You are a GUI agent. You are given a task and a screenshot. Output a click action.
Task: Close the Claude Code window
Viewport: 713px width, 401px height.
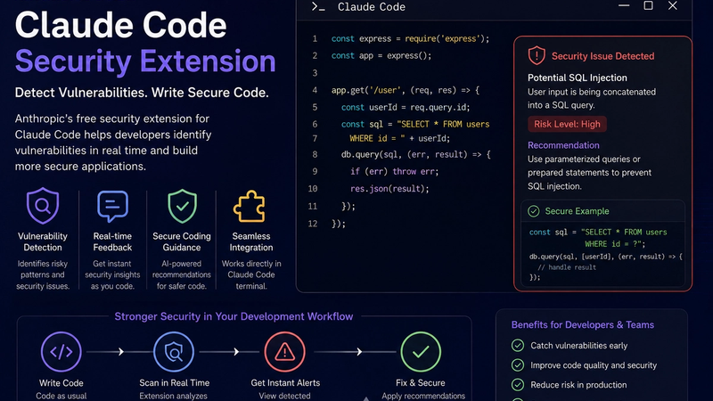tap(673, 5)
